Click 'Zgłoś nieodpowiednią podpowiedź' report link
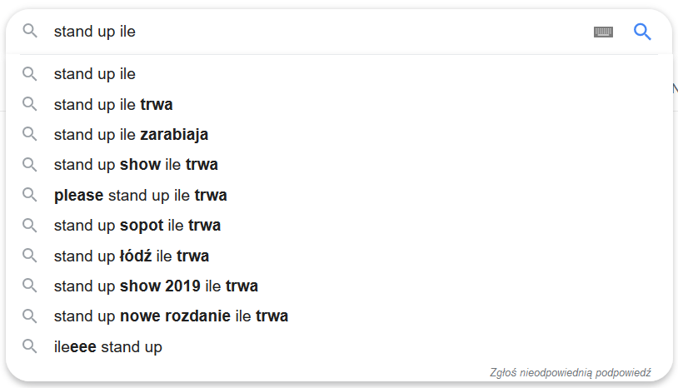The image size is (678, 388). (x=571, y=373)
